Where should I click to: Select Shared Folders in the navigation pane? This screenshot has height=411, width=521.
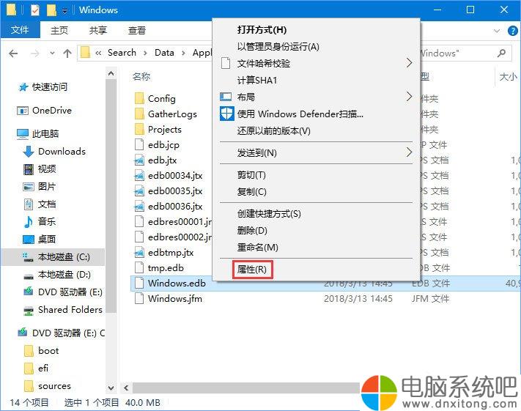[63, 310]
